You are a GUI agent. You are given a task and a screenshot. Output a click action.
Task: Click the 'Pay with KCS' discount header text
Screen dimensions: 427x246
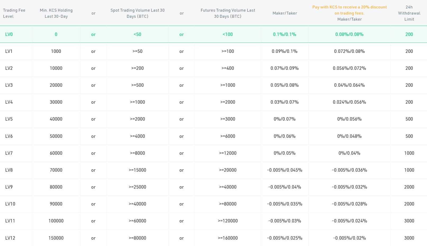point(349,10)
